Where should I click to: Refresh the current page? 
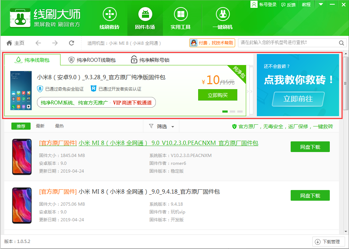71,43
